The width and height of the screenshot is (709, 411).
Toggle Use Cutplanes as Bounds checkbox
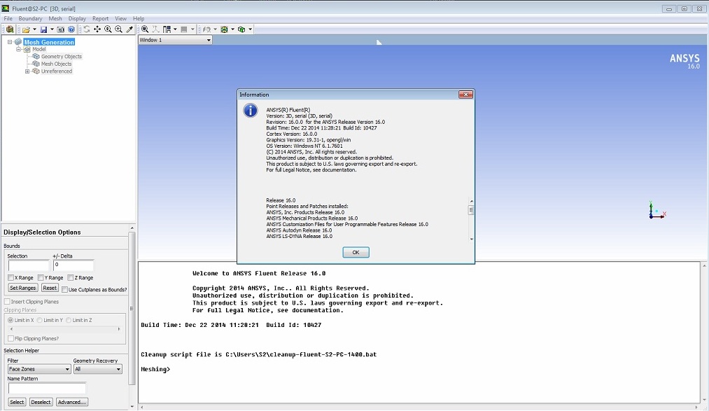64,289
